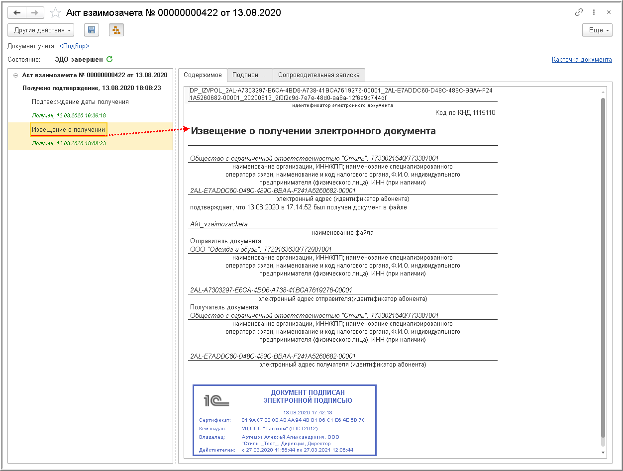This screenshot has width=623, height=471.
Task: Close the document with the X
Action: (609, 13)
